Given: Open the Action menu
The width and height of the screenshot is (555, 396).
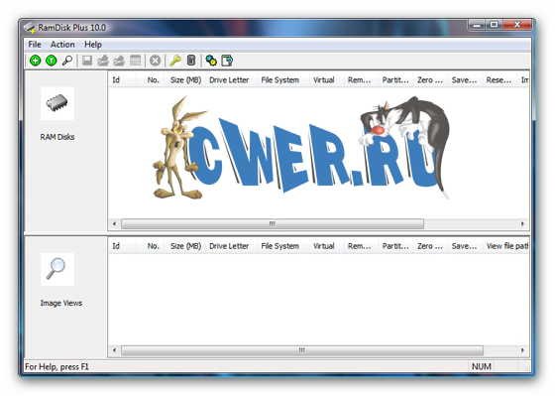Looking at the screenshot, I should click(x=62, y=45).
